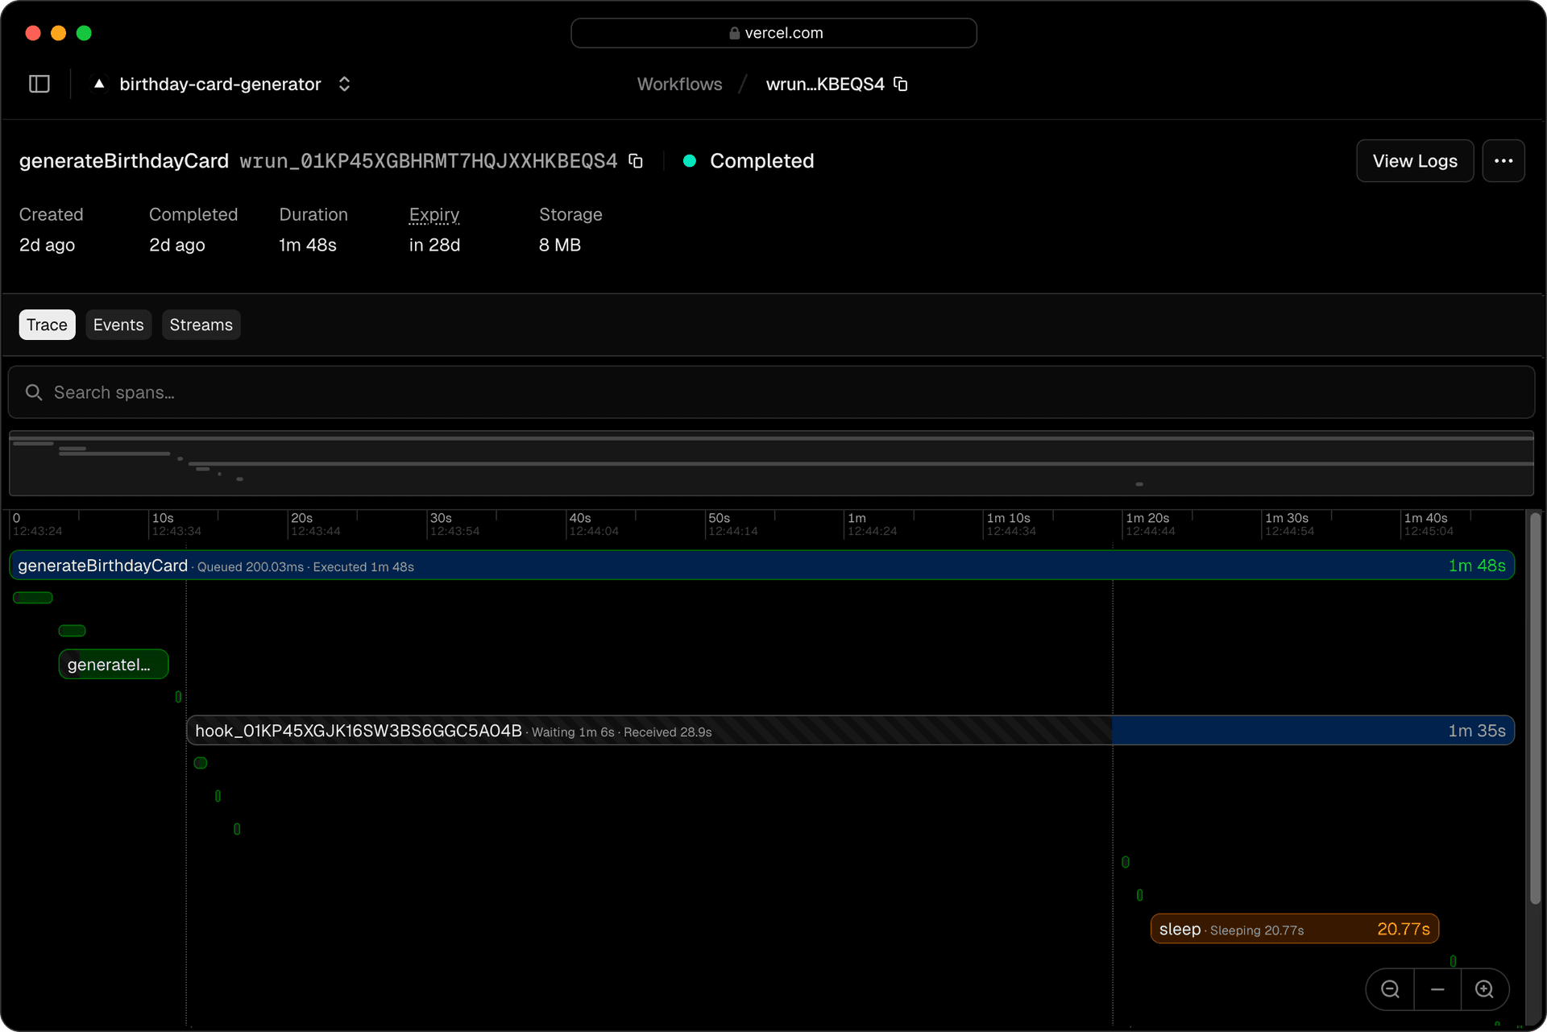Open the project switcher next to birthday-card-generator

pyautogui.click(x=344, y=84)
